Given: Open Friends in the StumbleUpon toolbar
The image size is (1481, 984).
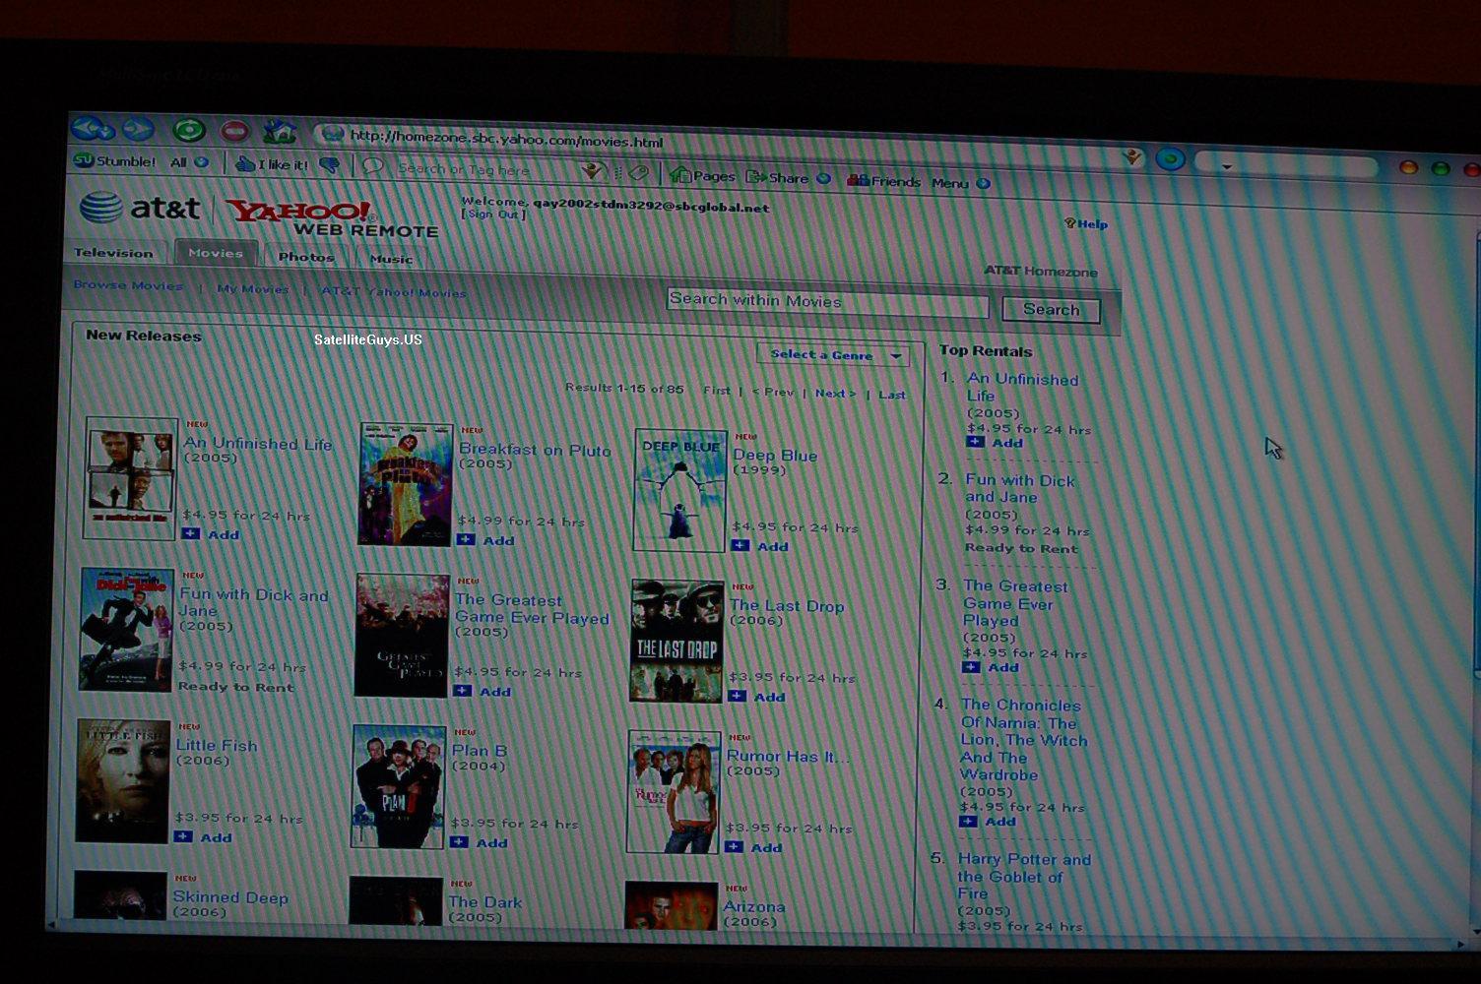Looking at the screenshot, I should click(883, 181).
